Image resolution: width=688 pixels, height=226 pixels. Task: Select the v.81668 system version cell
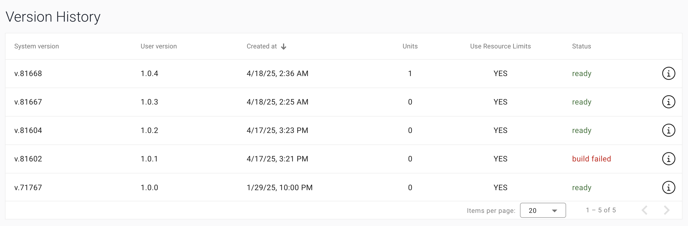pos(28,74)
